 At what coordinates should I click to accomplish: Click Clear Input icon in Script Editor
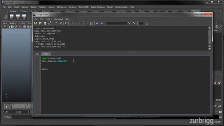[61, 23]
